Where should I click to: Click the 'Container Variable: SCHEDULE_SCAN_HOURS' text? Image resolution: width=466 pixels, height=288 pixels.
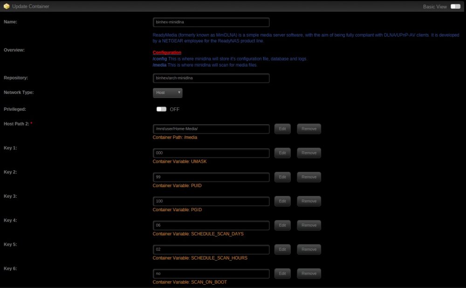tap(200, 258)
